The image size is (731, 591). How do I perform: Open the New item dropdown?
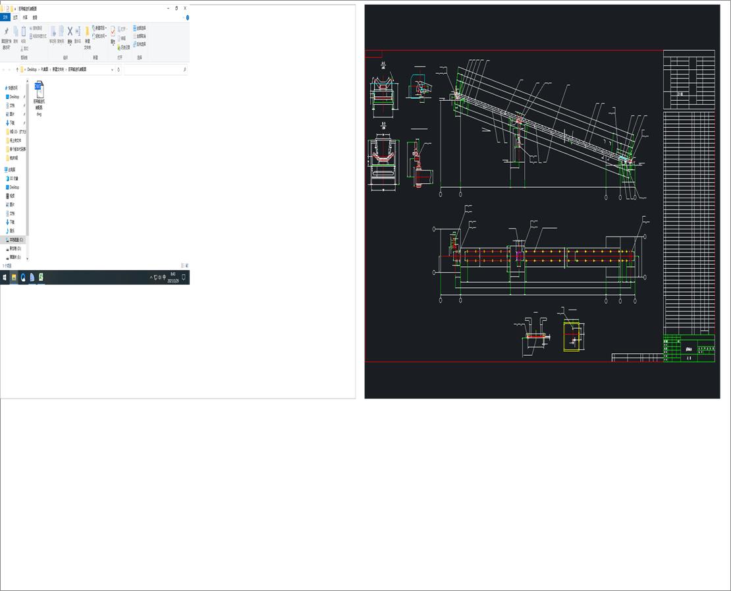(99, 28)
